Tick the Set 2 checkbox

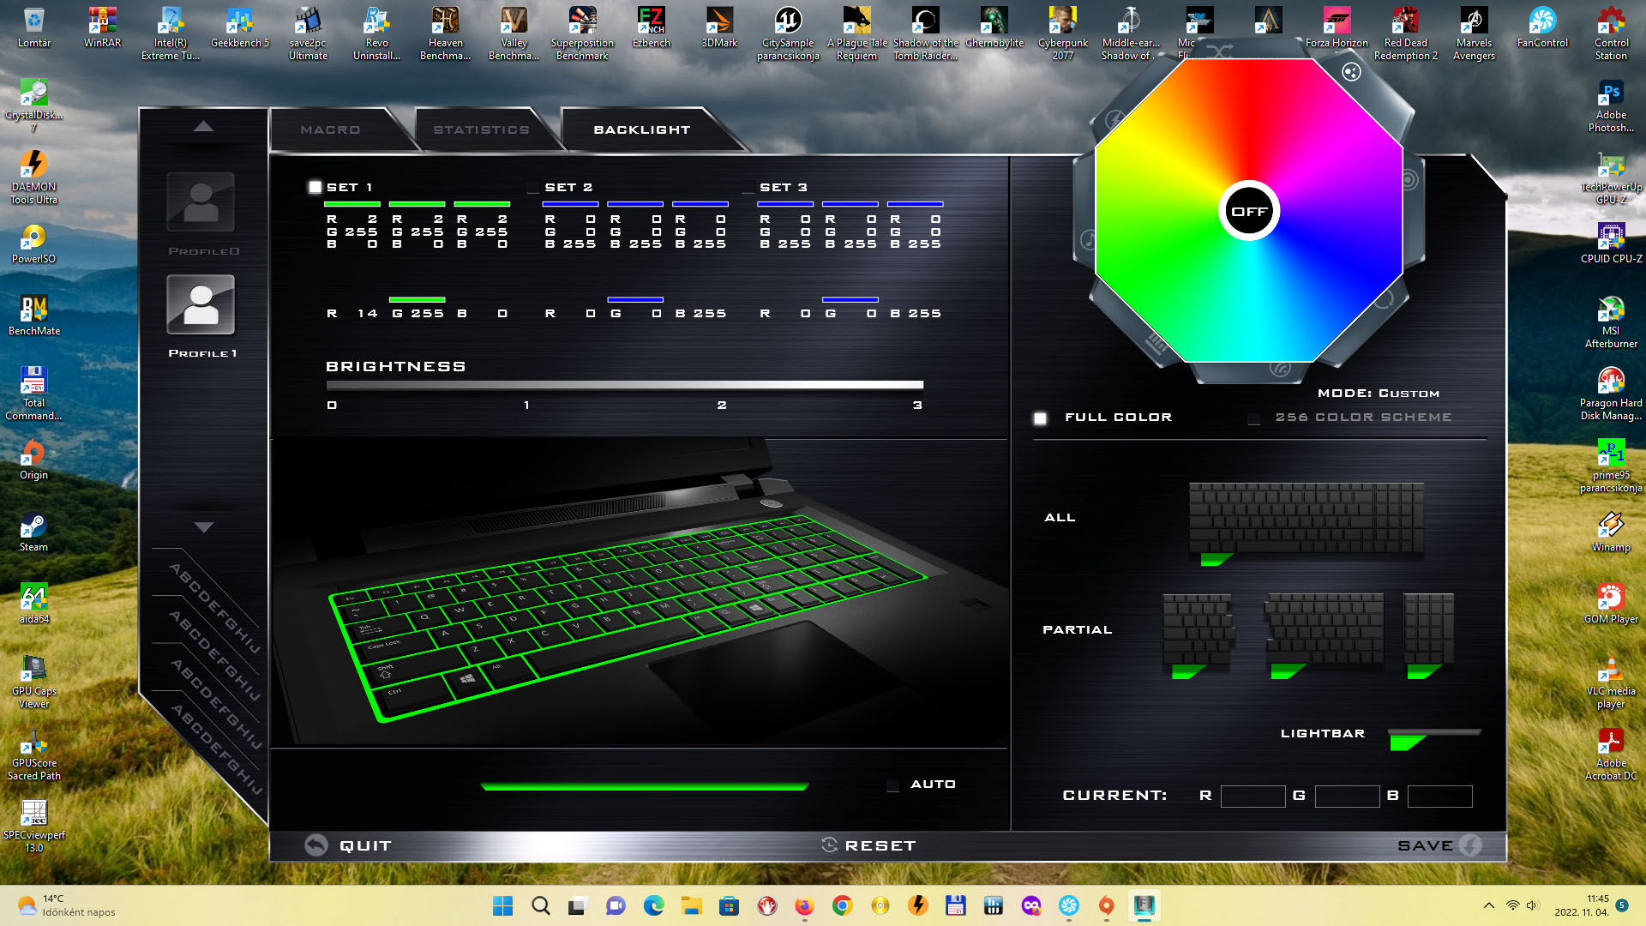coord(532,187)
